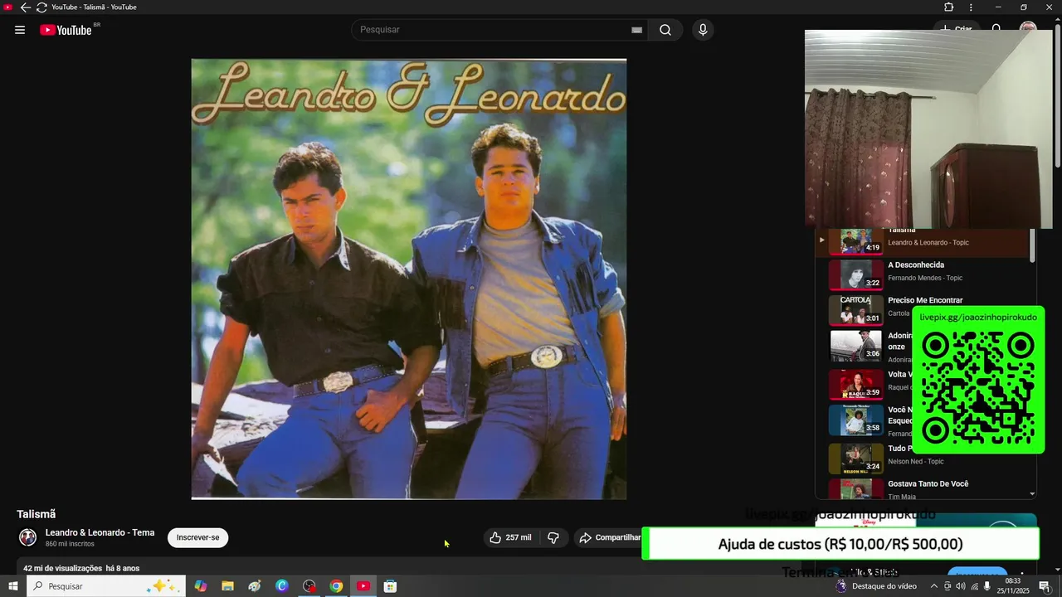The width and height of the screenshot is (1062, 597).
Task: Open the Cartola thumbnail with 3:01 duration
Action: [x=856, y=310]
